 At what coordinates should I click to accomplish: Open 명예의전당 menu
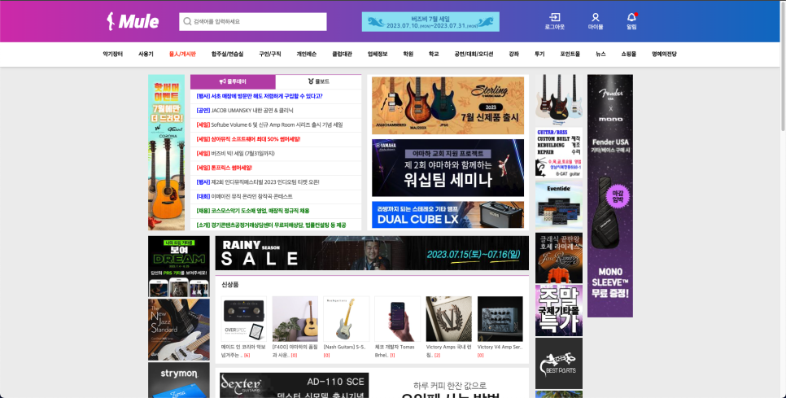(664, 55)
